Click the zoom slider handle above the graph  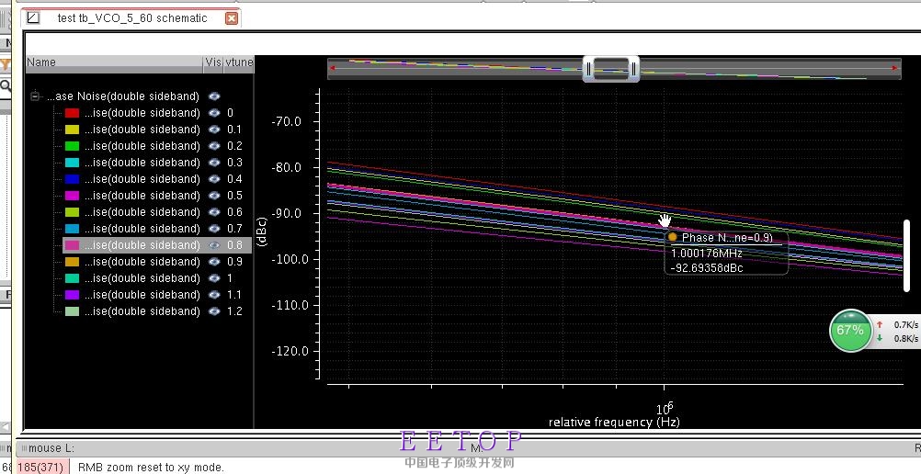[x=611, y=68]
